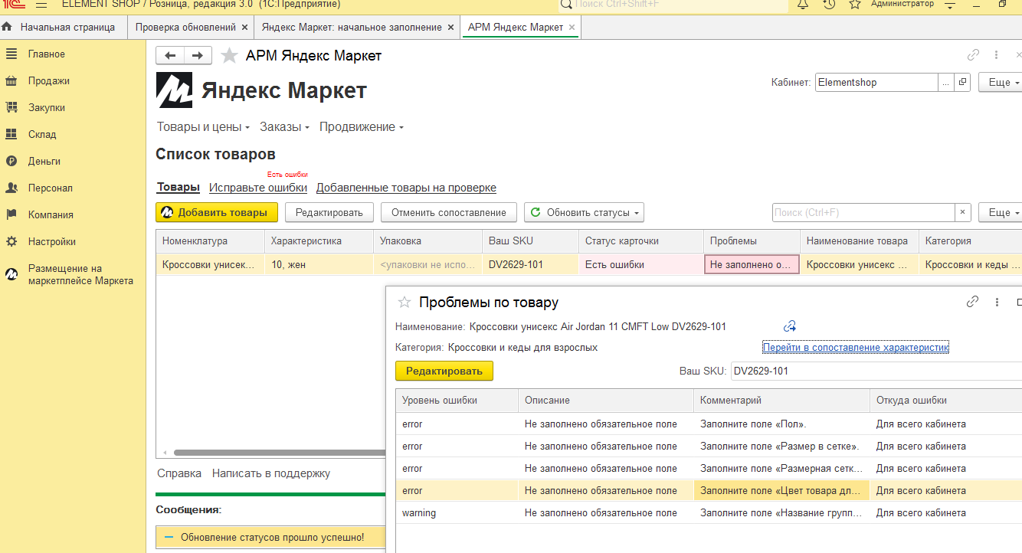Switch to Яндекс Маркет: начальное заполнение tab
Image resolution: width=1022 pixels, height=553 pixels.
coord(352,27)
